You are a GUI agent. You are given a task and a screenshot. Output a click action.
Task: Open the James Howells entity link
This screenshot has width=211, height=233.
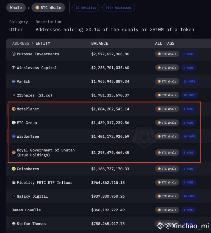tap(26, 210)
